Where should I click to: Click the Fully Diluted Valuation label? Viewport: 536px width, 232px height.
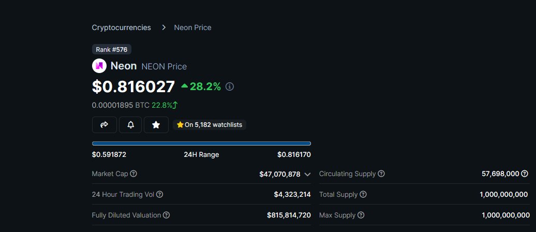point(126,215)
